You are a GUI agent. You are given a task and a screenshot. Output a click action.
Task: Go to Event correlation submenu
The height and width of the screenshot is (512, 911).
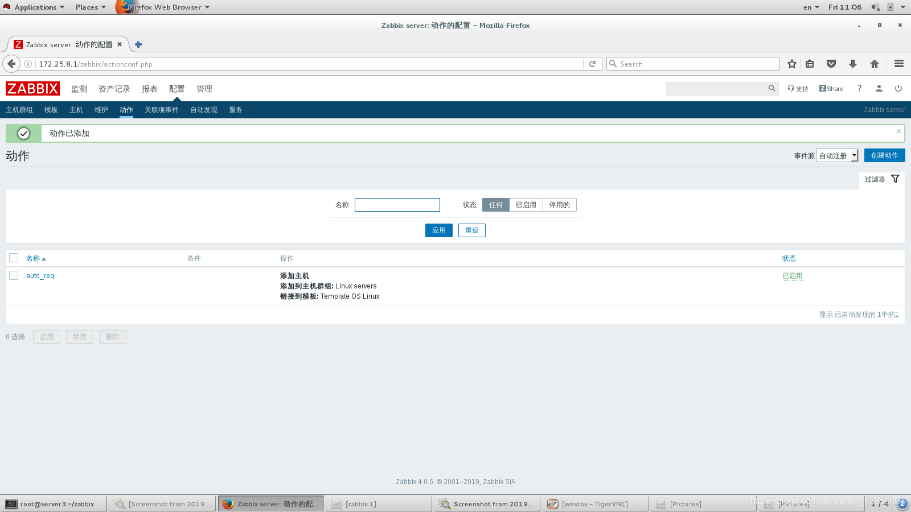point(162,110)
